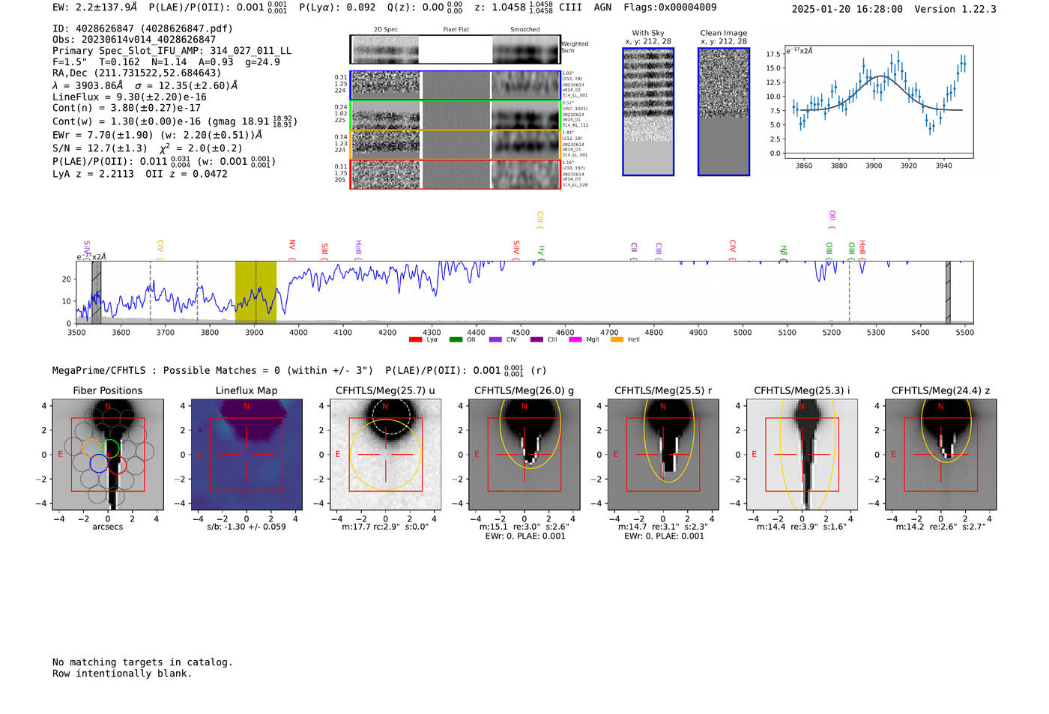The height and width of the screenshot is (714, 1049).
Task: Click the red SiII line marker
Action: (324, 250)
